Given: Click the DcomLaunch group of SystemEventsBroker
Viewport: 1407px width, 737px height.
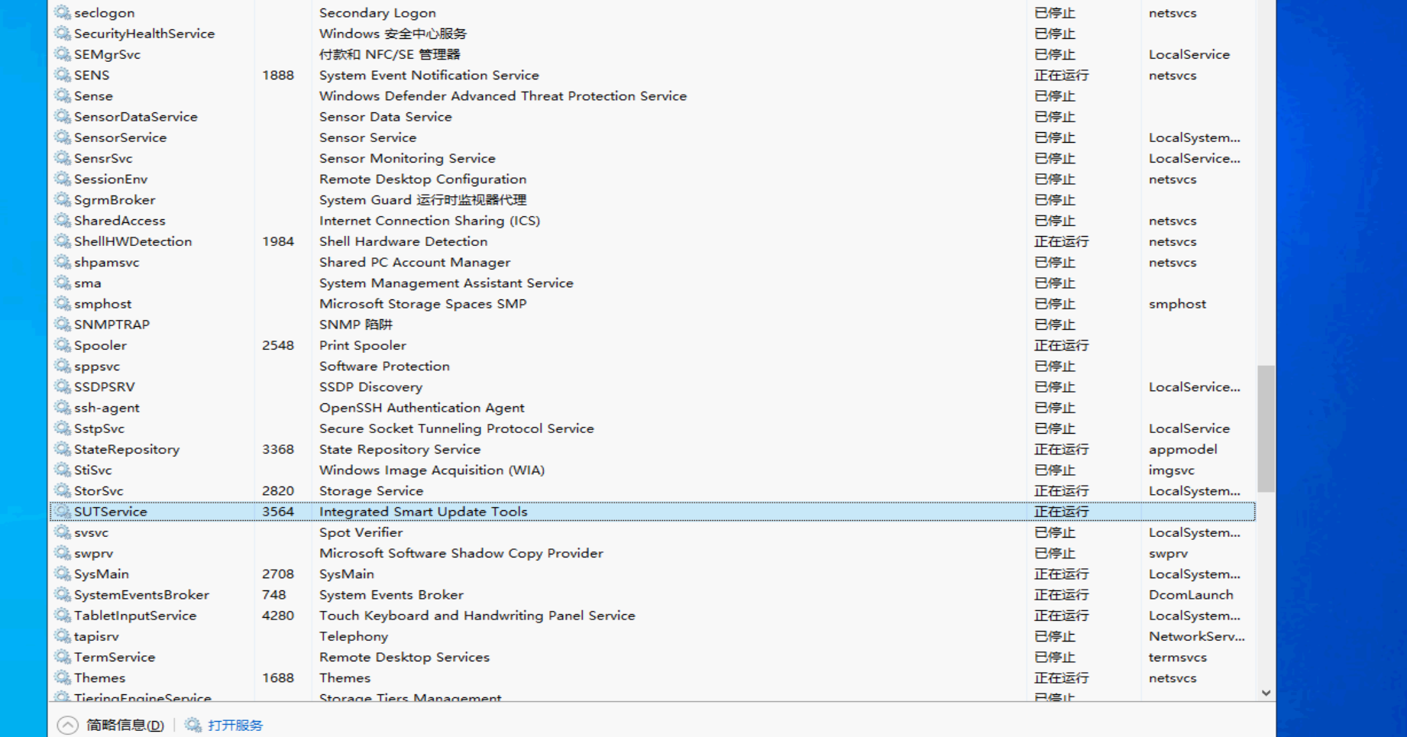Looking at the screenshot, I should [1190, 595].
